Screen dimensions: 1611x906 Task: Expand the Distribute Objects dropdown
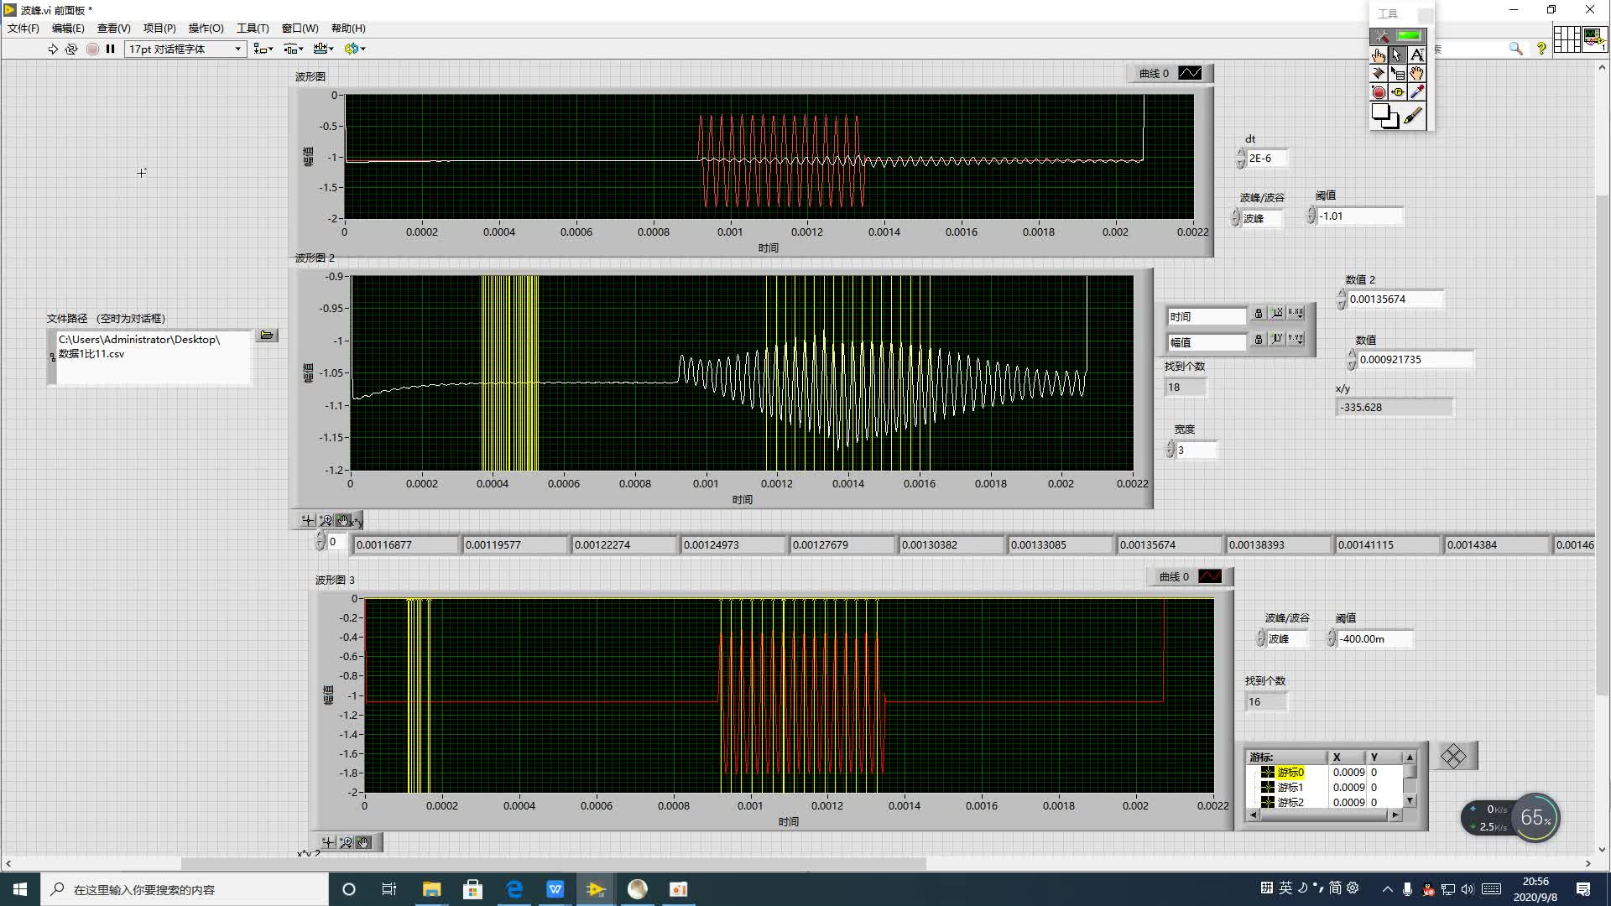point(293,49)
